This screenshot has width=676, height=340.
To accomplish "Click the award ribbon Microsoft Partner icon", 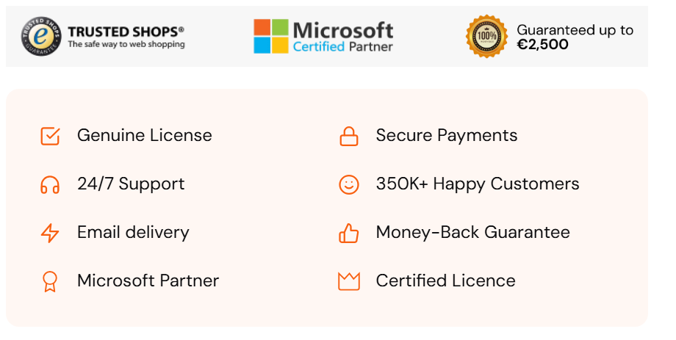I will click(x=50, y=281).
